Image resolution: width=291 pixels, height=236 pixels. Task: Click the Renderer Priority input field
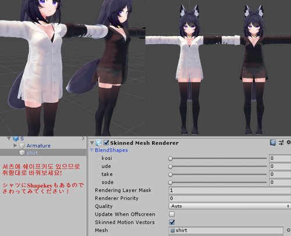tap(230, 198)
